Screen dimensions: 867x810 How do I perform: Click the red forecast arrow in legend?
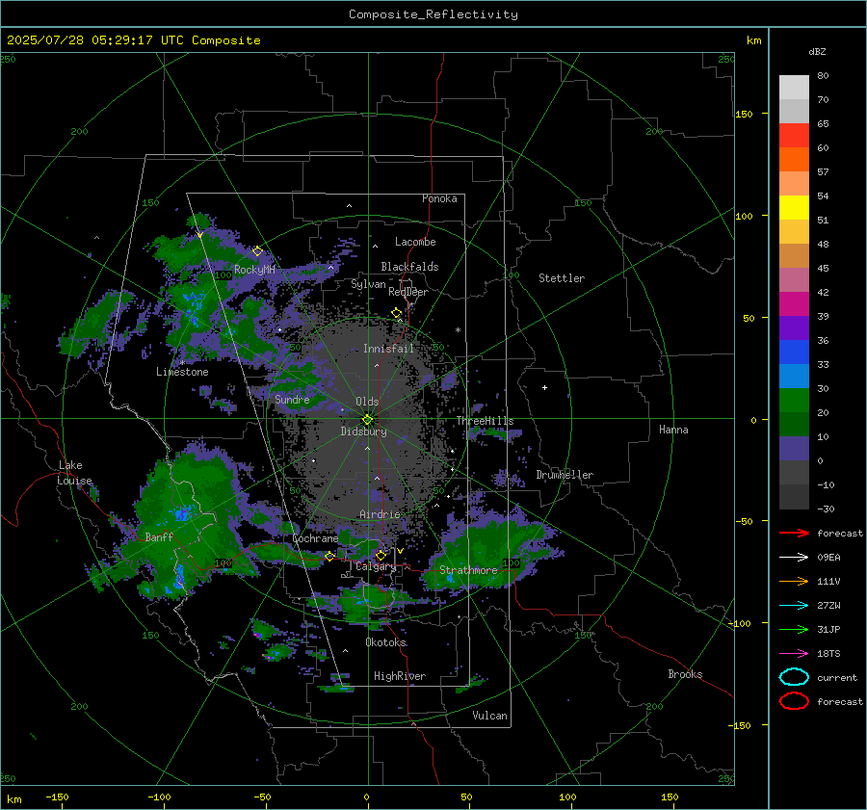794,533
